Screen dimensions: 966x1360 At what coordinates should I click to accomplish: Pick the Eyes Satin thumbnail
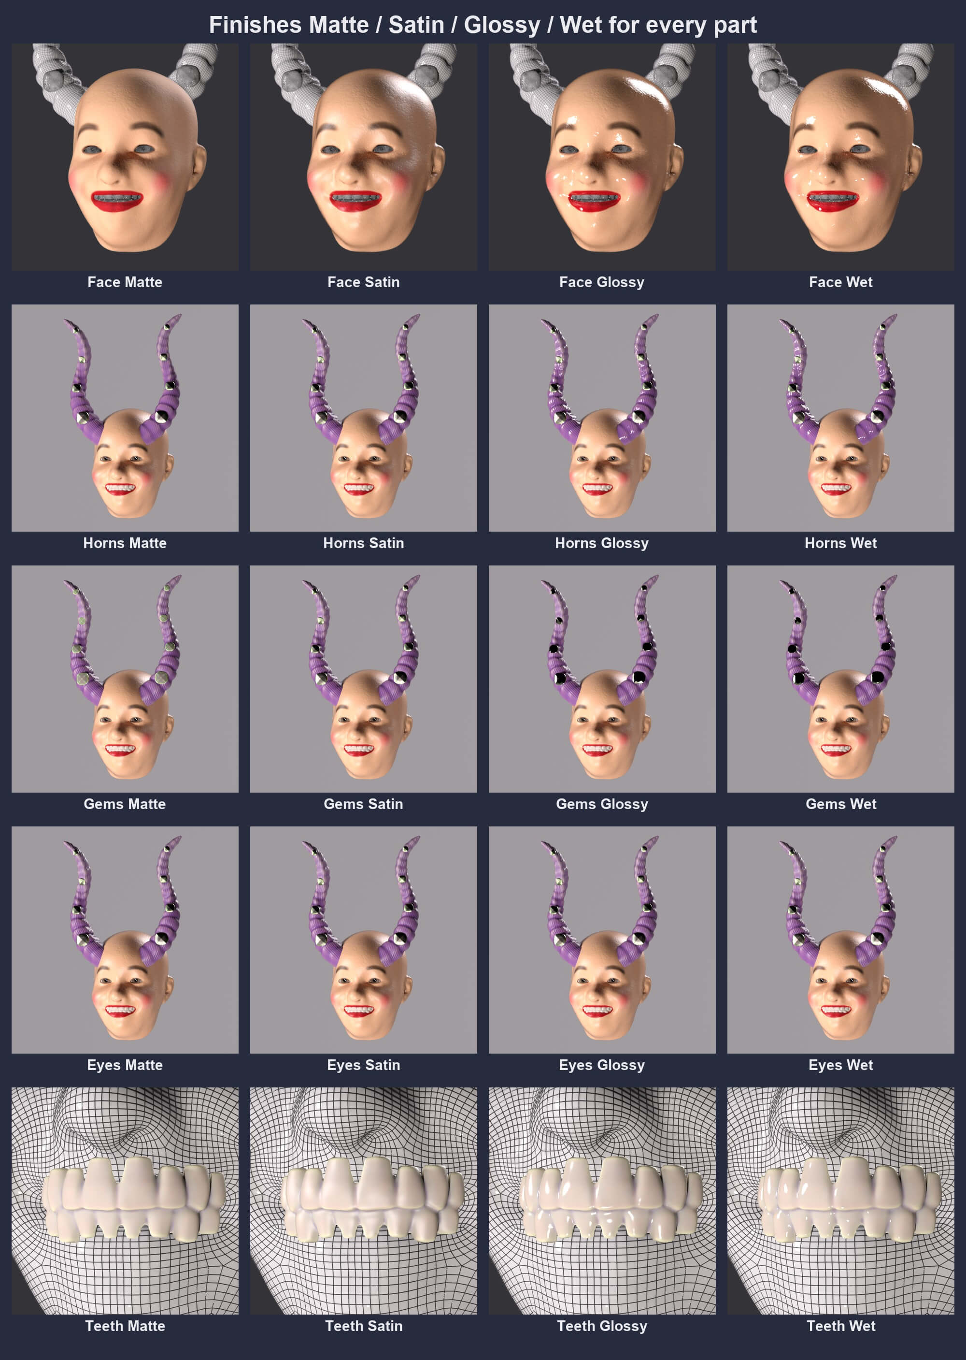363,940
